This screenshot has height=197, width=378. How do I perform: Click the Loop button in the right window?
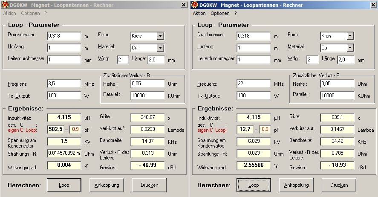(254, 185)
